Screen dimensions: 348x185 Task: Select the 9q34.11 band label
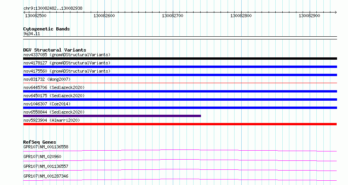[x=32, y=34]
